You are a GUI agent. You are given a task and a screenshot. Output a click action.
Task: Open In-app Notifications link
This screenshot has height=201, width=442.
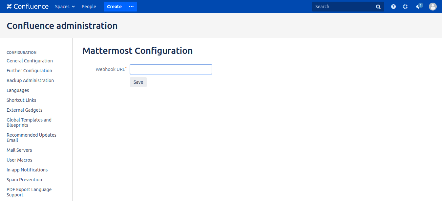tap(27, 170)
